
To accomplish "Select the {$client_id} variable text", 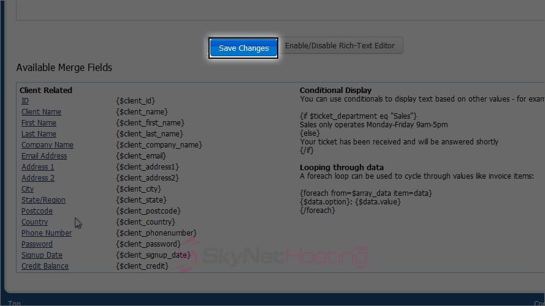I will [135, 101].
